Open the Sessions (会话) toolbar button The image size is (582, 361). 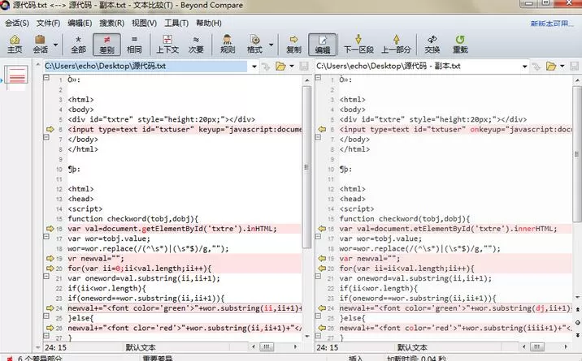(x=40, y=44)
